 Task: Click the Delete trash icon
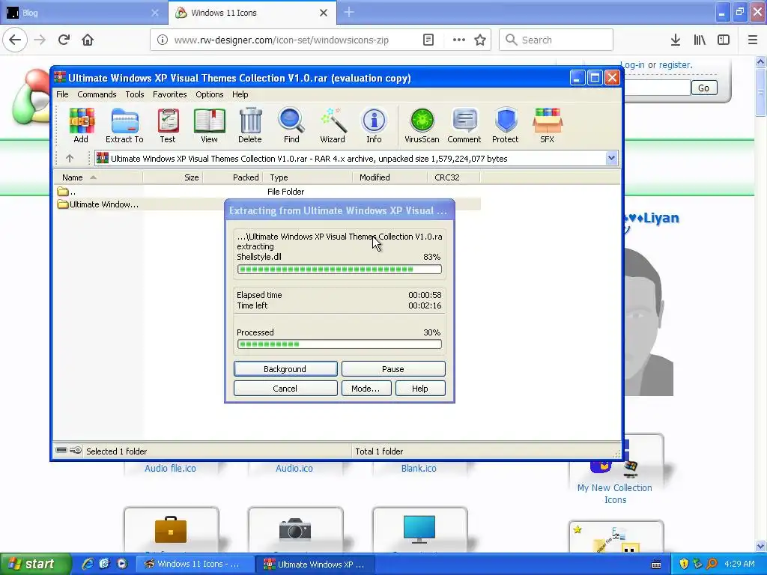click(x=250, y=126)
